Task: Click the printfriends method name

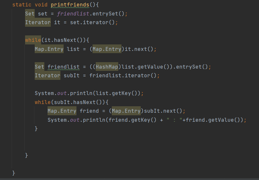Action: 70,5
